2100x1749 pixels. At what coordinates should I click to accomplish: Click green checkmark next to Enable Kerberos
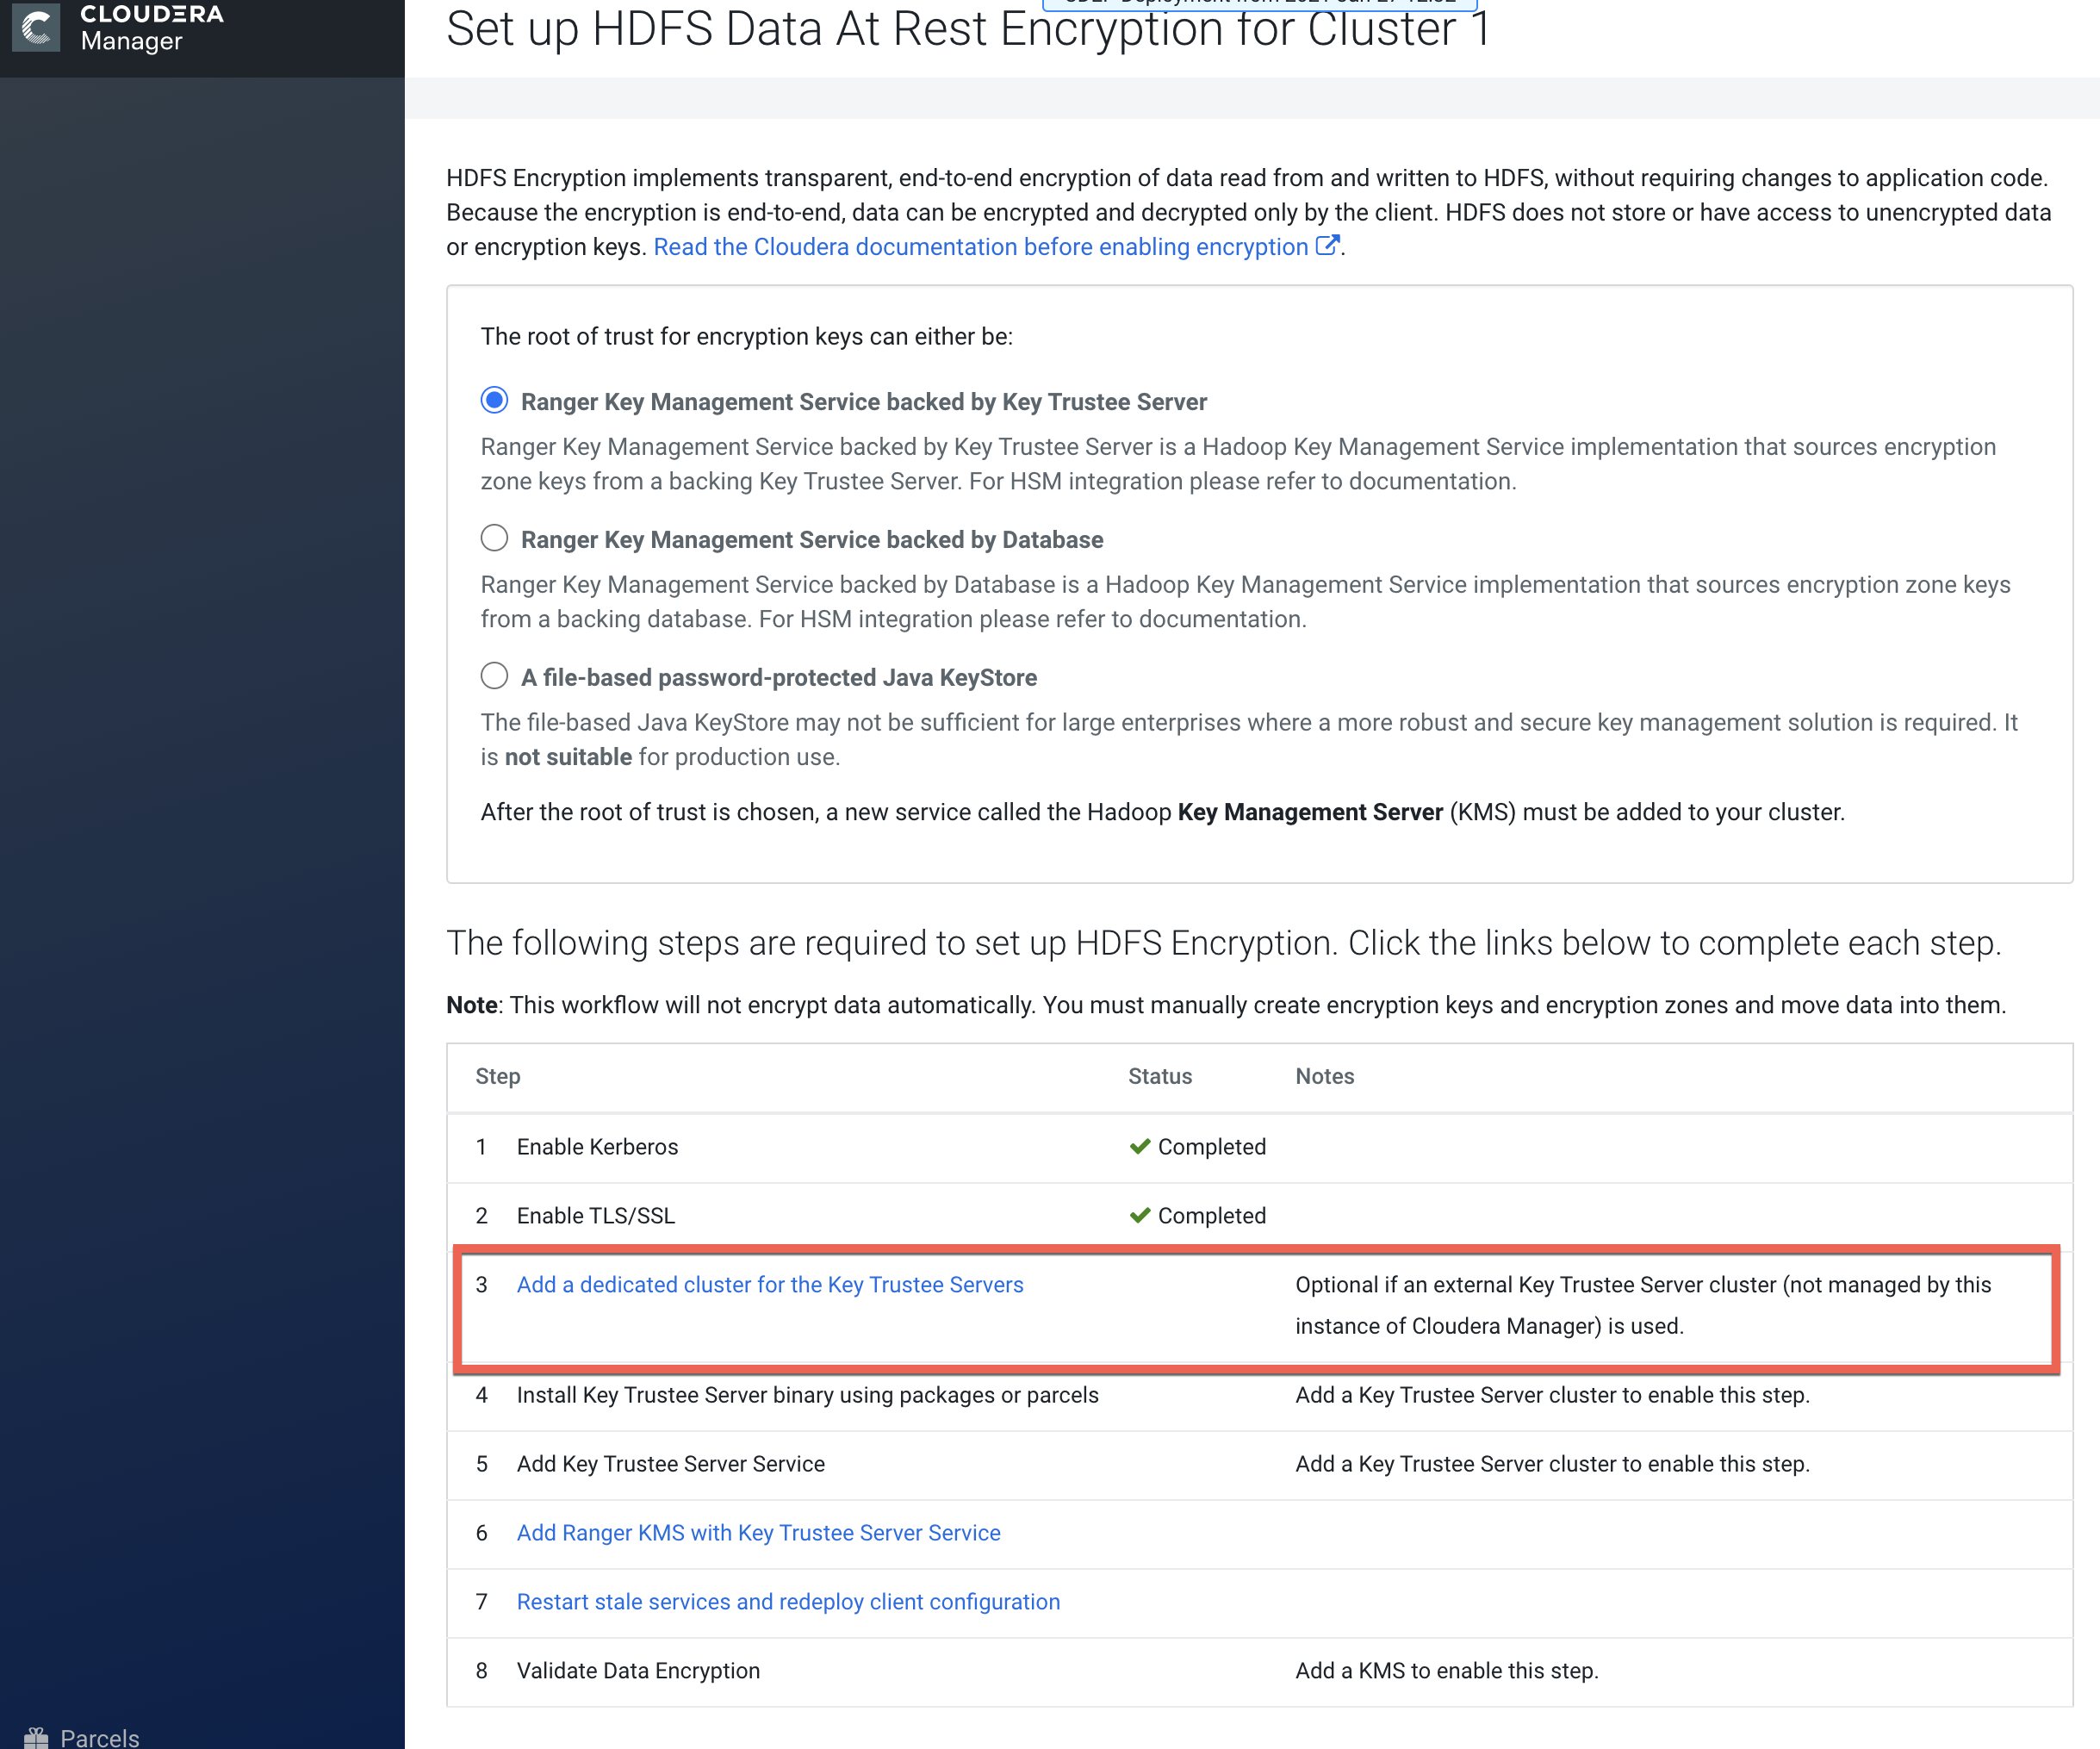point(1140,1146)
